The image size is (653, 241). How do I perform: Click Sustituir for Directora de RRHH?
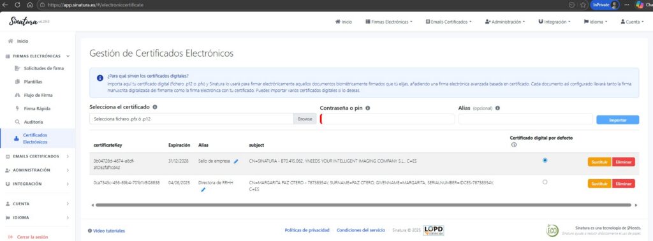[x=599, y=184]
